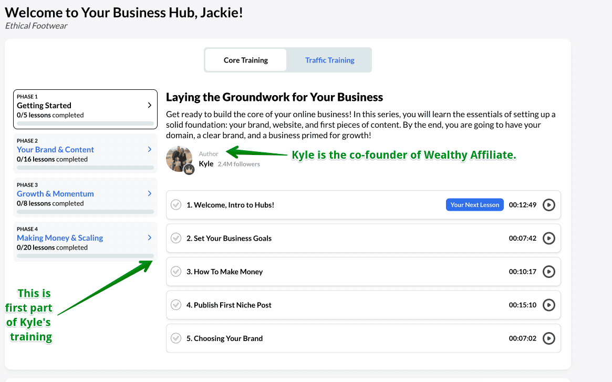This screenshot has height=382, width=612.
Task: Click the 2.4M followers count
Action: (239, 164)
